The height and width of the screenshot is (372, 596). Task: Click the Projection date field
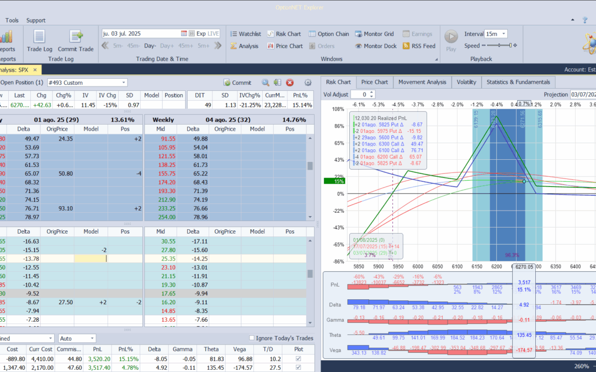(x=583, y=95)
